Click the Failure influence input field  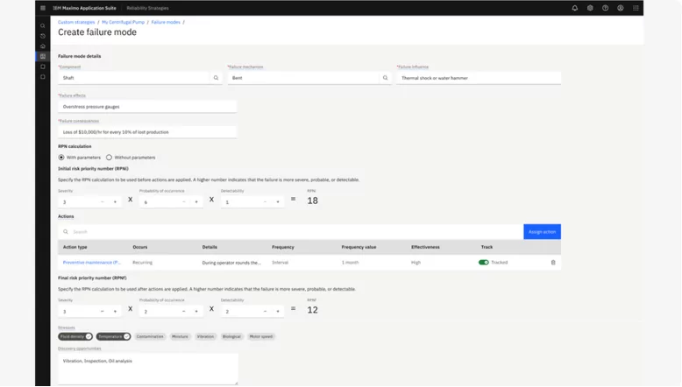tap(479, 78)
